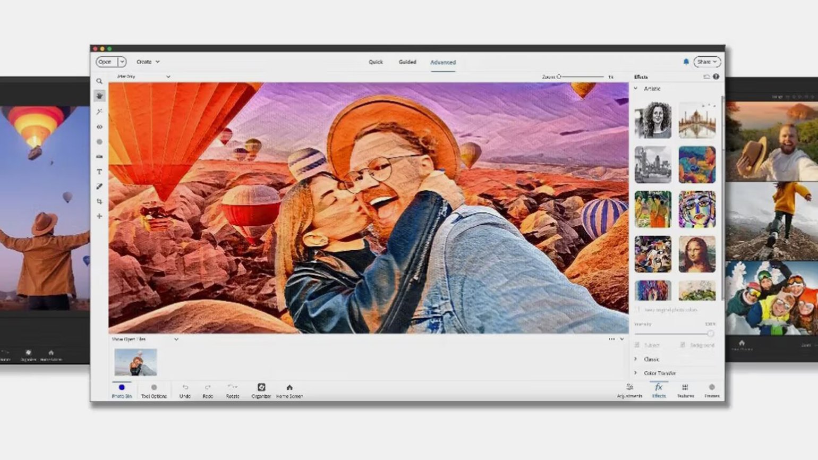This screenshot has height=460, width=818.
Task: Toggle the Subject checkbox
Action: (x=637, y=345)
